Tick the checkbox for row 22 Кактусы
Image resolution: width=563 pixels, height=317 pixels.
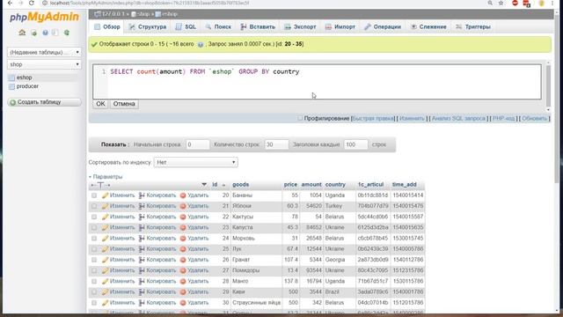(94, 217)
